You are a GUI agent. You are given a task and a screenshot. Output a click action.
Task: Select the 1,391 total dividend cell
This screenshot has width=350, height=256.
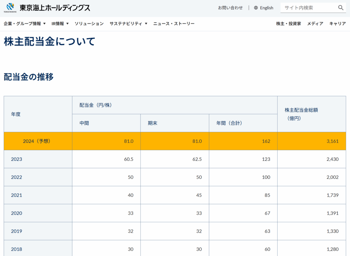(312, 213)
